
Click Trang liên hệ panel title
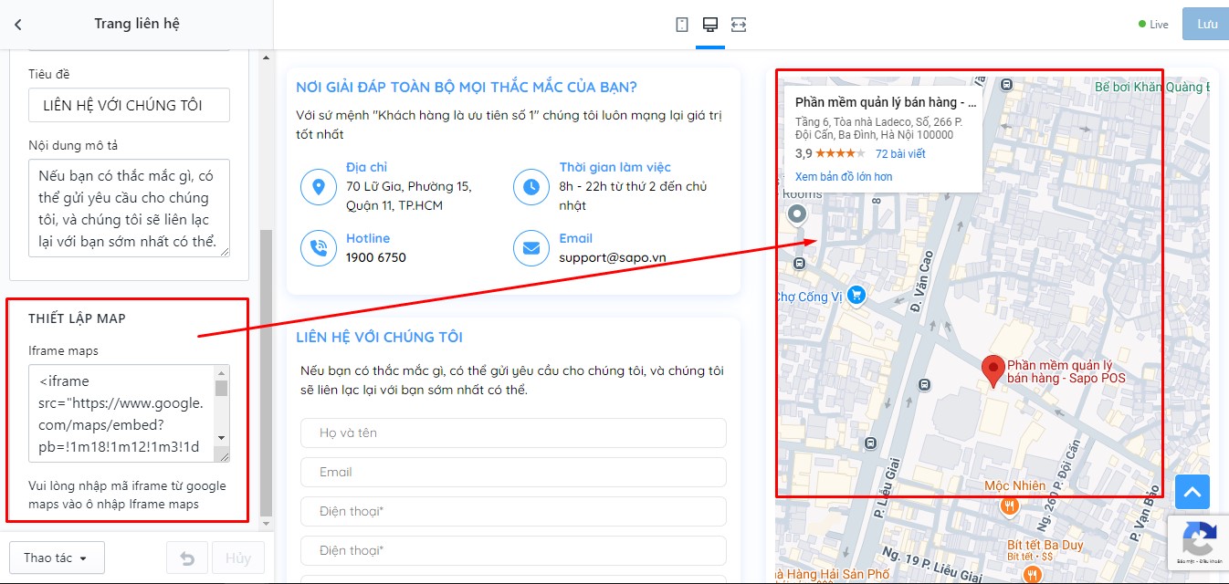tap(137, 24)
